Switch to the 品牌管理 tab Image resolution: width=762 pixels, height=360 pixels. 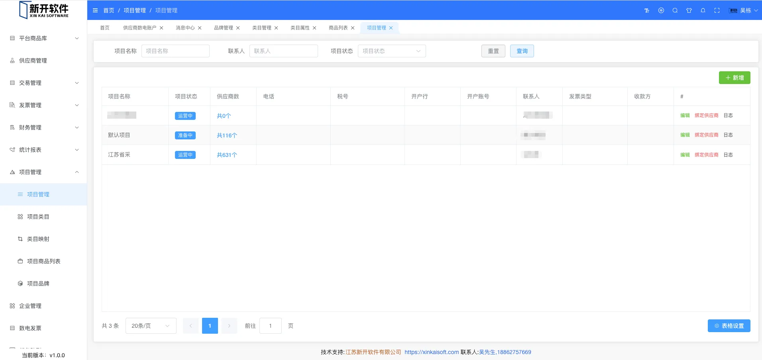[223, 28]
